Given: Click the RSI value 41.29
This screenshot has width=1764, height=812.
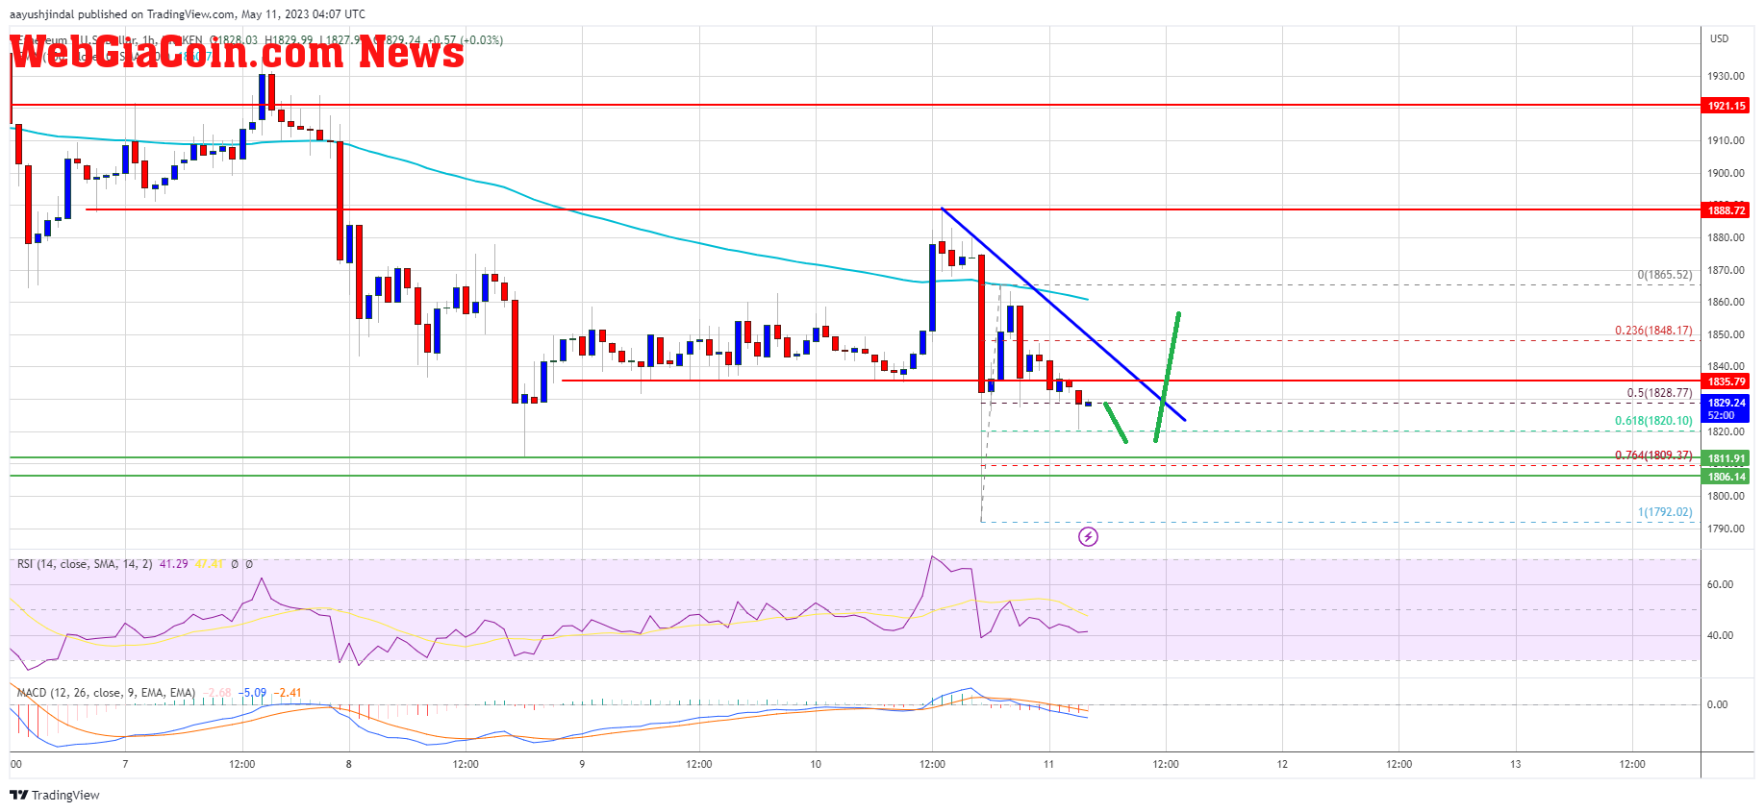Looking at the screenshot, I should (x=174, y=564).
